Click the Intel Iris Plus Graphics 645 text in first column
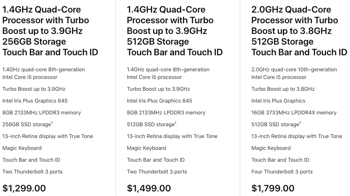The width and height of the screenshot is (350, 196). pos(35,101)
